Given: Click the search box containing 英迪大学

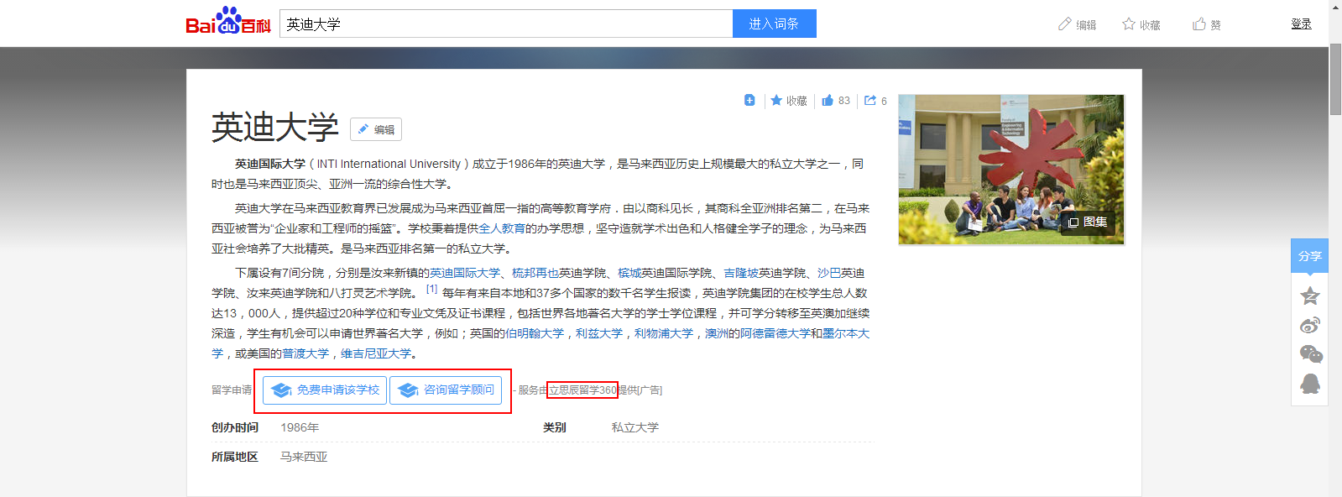Looking at the screenshot, I should coord(506,24).
